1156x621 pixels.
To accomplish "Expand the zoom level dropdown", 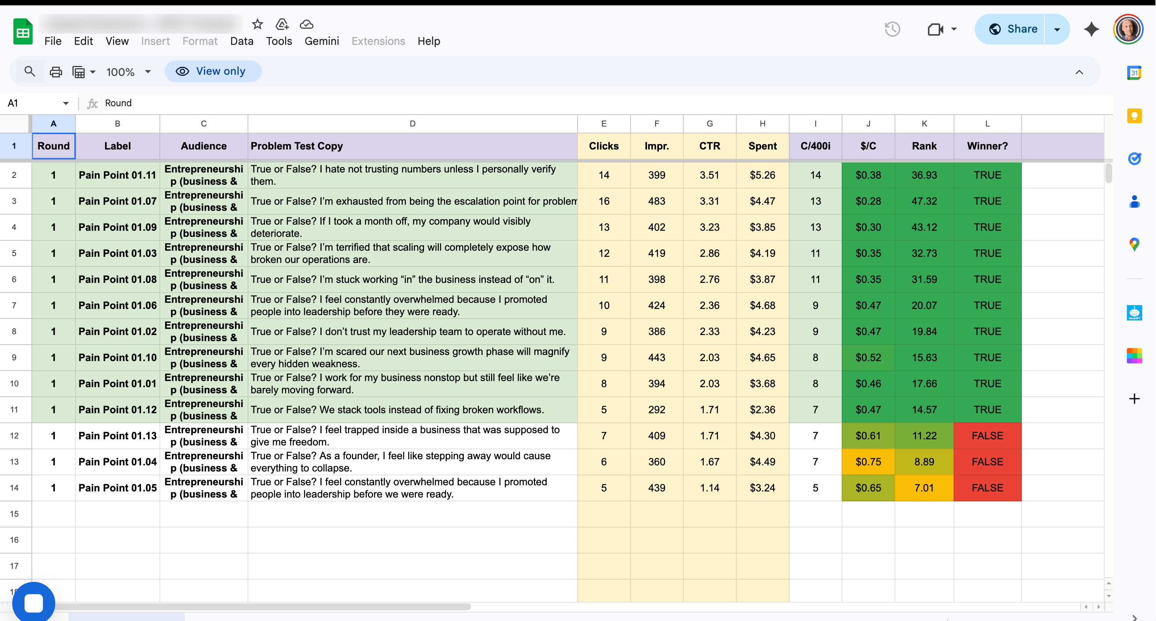I will click(148, 72).
